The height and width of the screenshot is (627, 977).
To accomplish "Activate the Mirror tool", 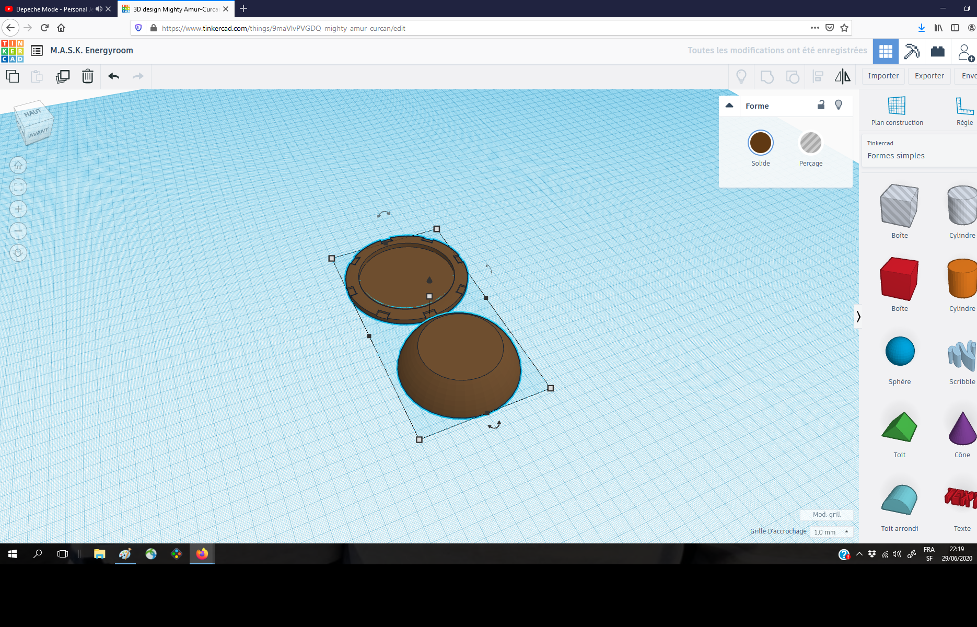I will point(843,77).
